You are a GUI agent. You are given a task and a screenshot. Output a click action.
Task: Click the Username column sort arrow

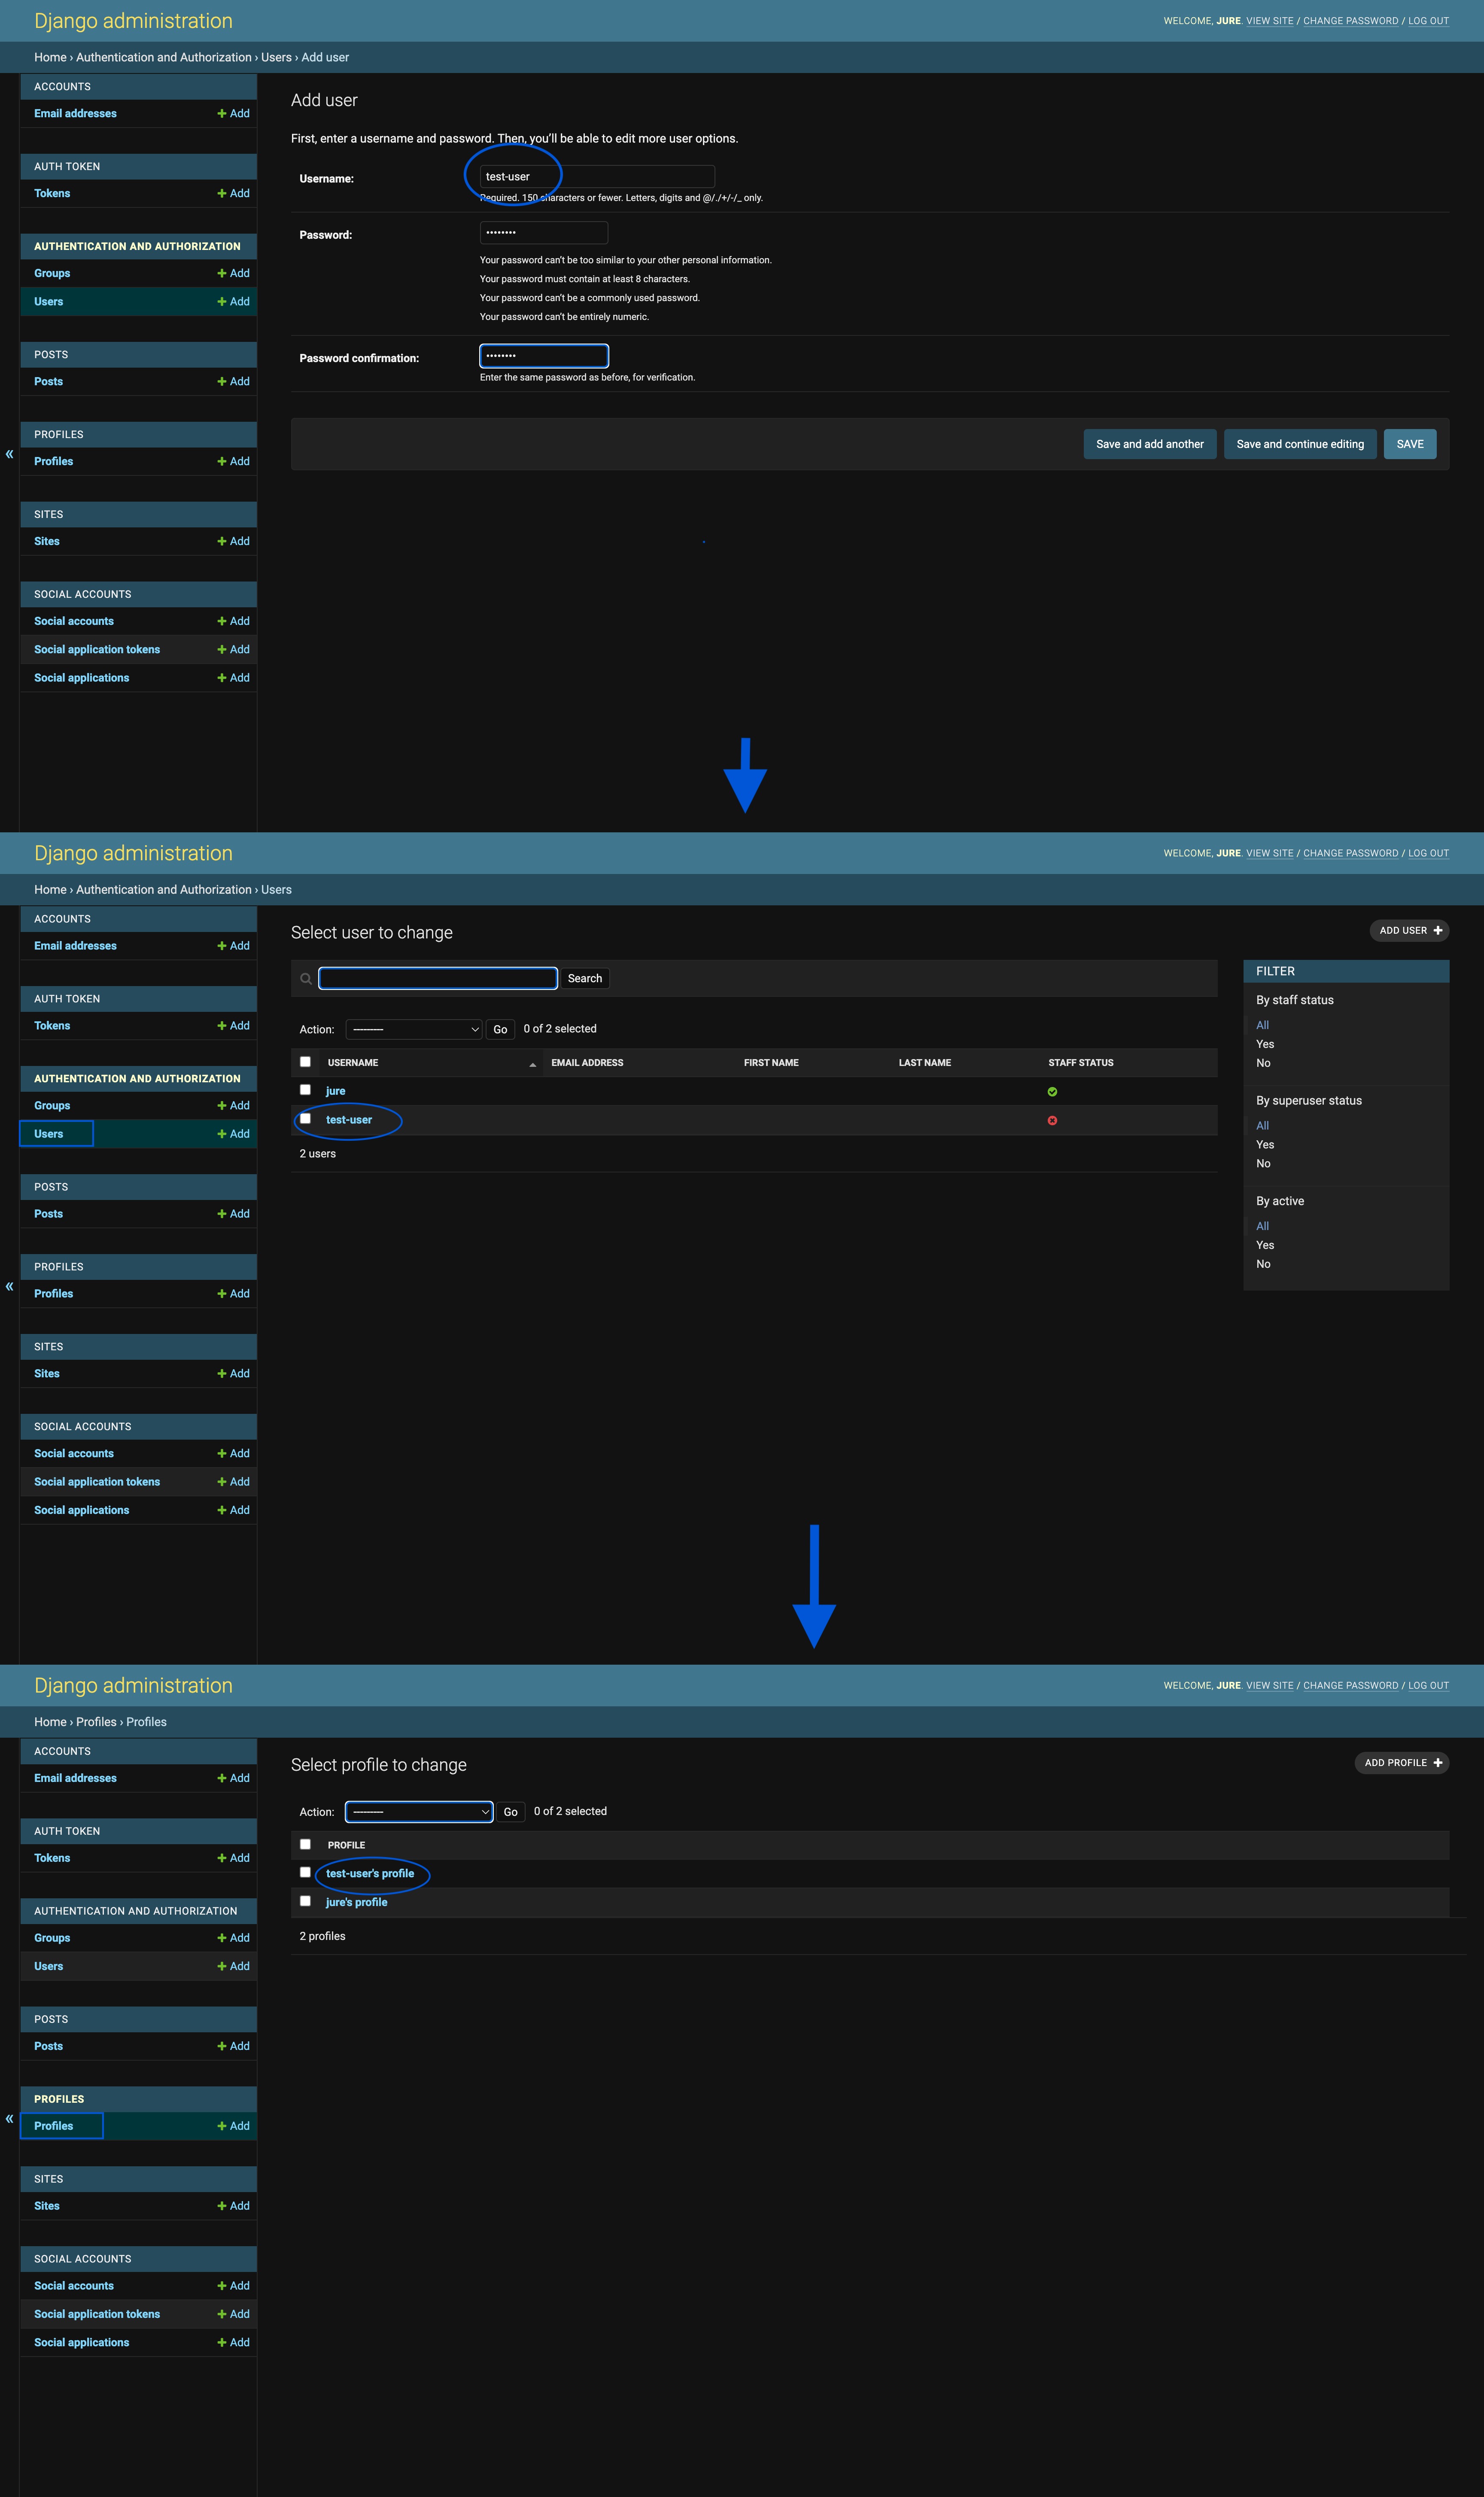point(532,1065)
